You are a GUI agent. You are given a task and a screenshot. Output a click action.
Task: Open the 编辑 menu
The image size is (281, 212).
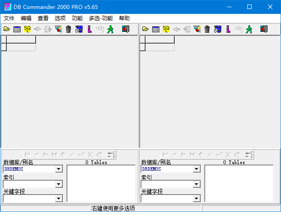26,18
